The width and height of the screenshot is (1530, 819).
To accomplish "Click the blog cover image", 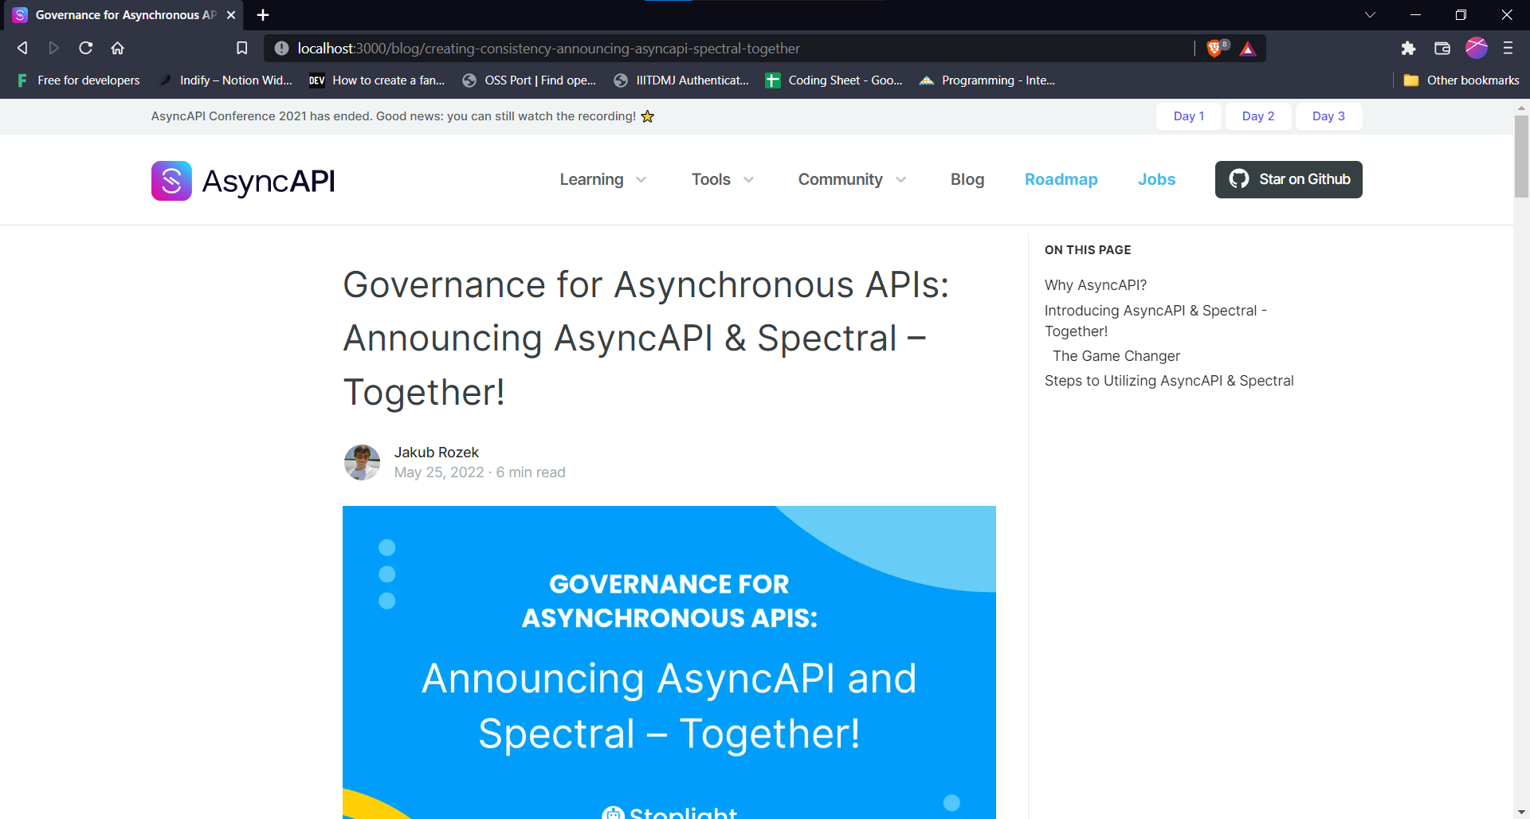I will 669,662.
